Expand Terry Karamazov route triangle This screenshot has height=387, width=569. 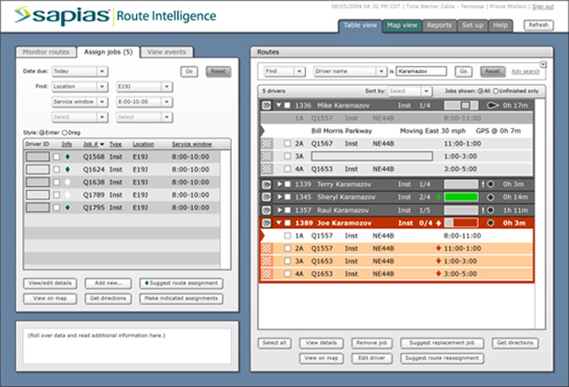tap(279, 184)
